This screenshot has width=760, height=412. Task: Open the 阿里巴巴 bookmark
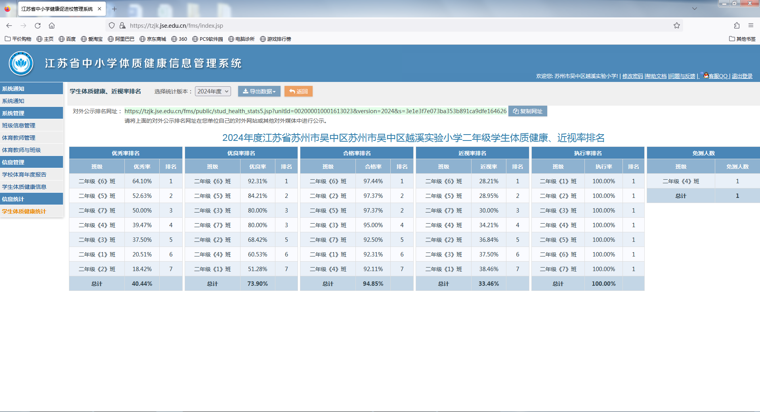[x=121, y=39]
